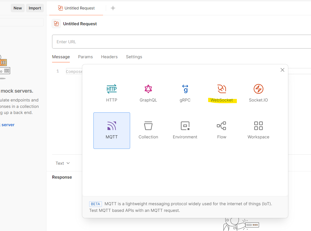311x231 pixels.
Task: Click the 'mock servers.' heading text
Action: (17, 91)
